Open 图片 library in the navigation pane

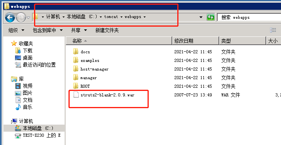pos(28,93)
